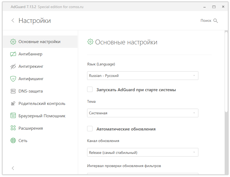Enable Запускать AdGuard при старте системы checkbox
The image size is (230, 177).
coord(90,89)
